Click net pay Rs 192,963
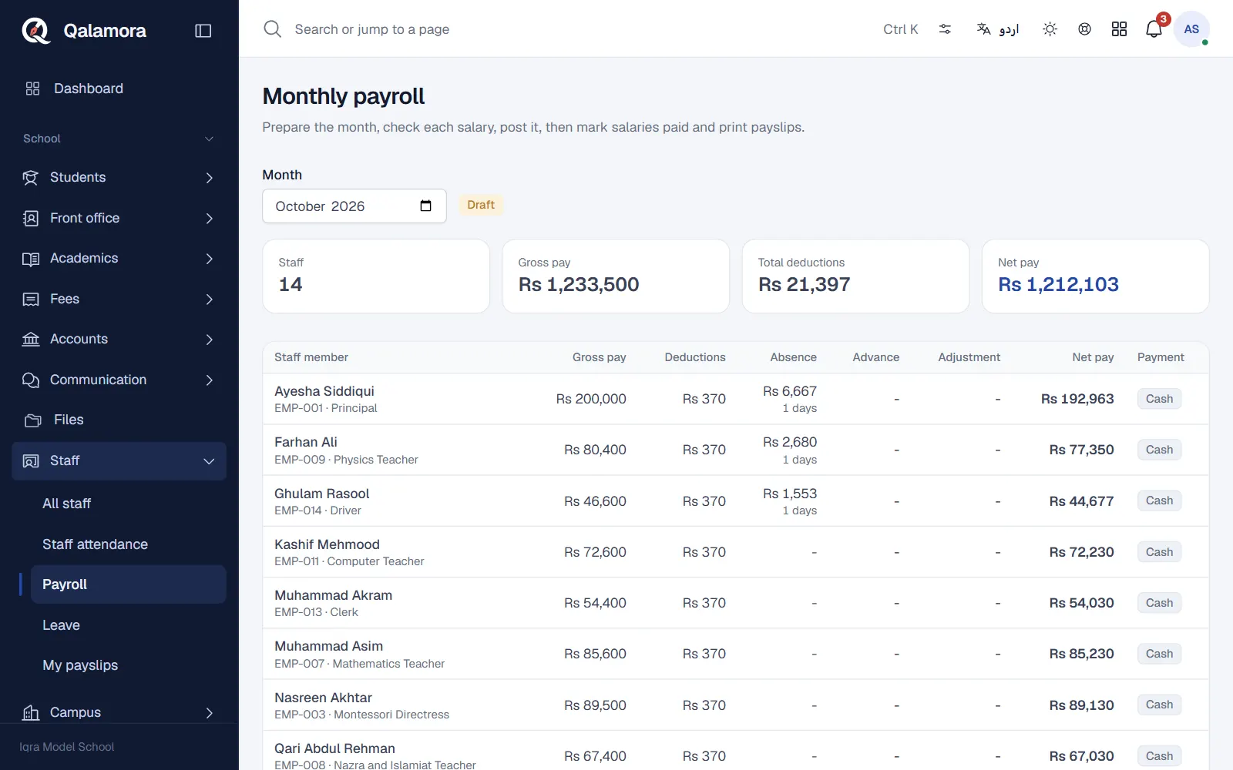The width and height of the screenshot is (1233, 770). 1077,399
